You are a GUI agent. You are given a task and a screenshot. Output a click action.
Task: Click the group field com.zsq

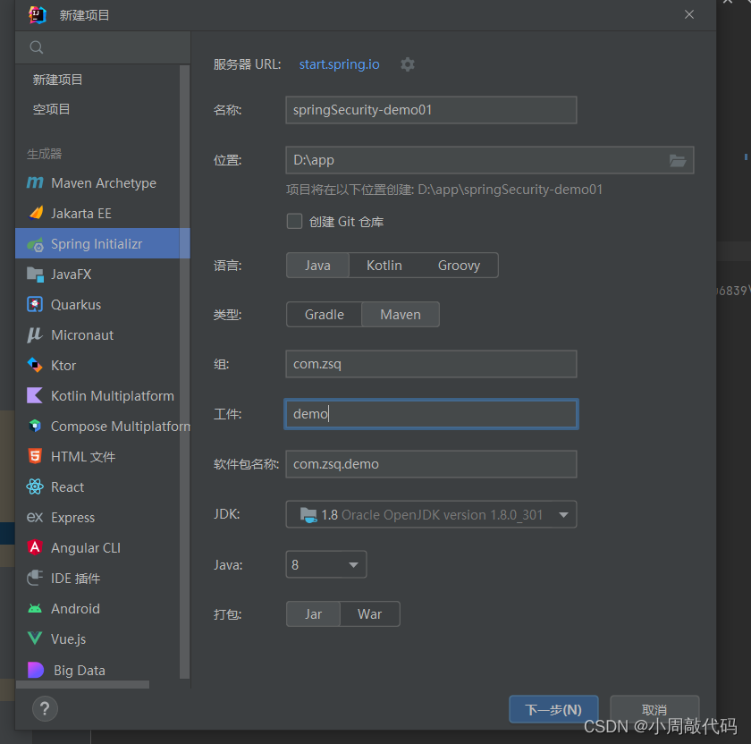(x=431, y=364)
